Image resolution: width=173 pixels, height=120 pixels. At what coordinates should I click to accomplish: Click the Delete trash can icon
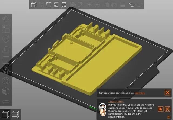[49, 5]
